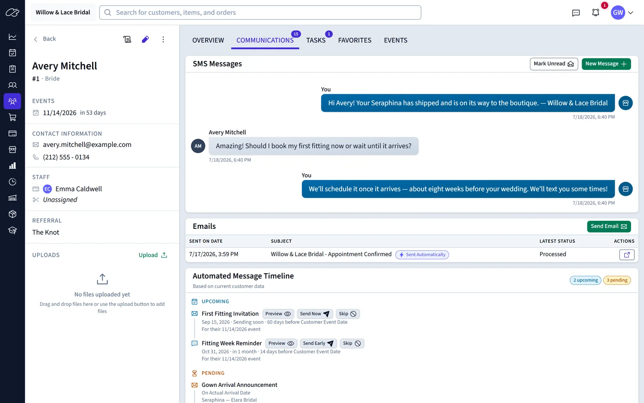Click the Mark Unread button
Image resolution: width=644 pixels, height=403 pixels.
tap(554, 64)
